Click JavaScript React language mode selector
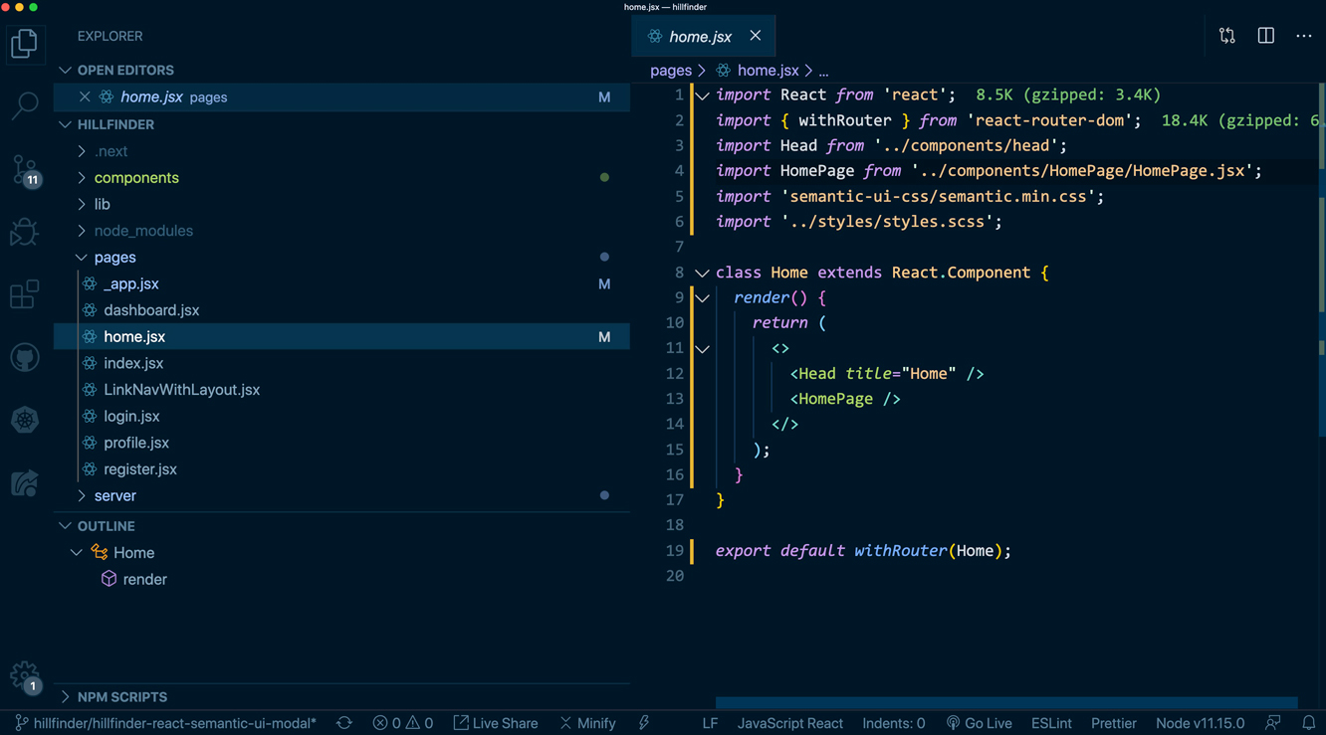The image size is (1326, 735). (789, 723)
